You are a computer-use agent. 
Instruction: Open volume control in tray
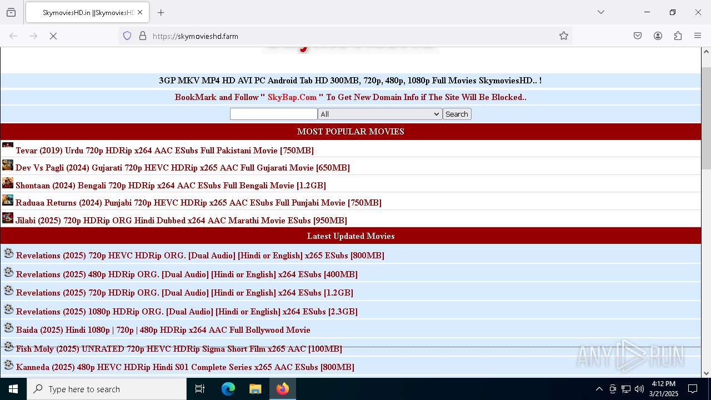639,389
